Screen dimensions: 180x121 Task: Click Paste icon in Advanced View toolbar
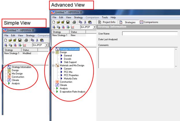pyautogui.click(x=90, y=22)
